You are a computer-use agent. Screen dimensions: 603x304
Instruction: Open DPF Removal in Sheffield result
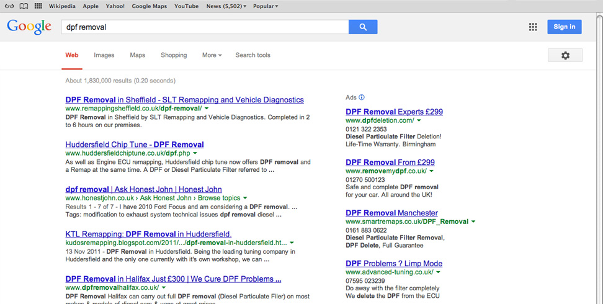tap(185, 100)
